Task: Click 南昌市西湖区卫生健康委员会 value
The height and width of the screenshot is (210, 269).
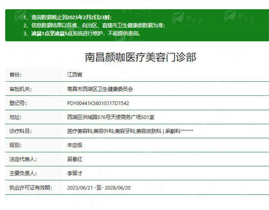Action: pos(100,89)
